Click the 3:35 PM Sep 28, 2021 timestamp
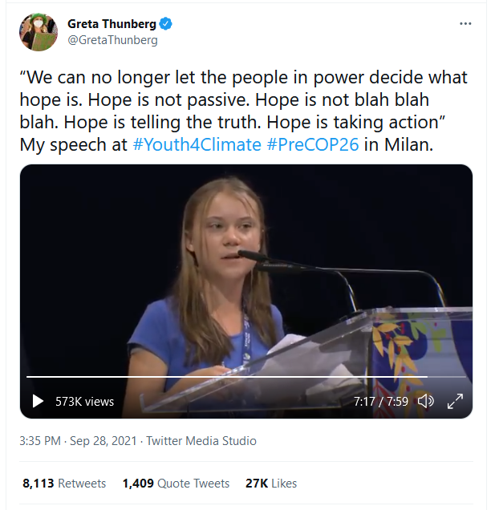The height and width of the screenshot is (510, 491). click(78, 441)
